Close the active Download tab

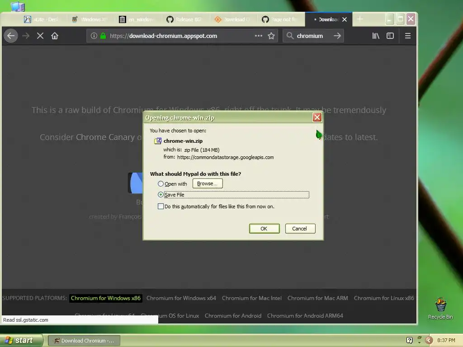pos(345,19)
